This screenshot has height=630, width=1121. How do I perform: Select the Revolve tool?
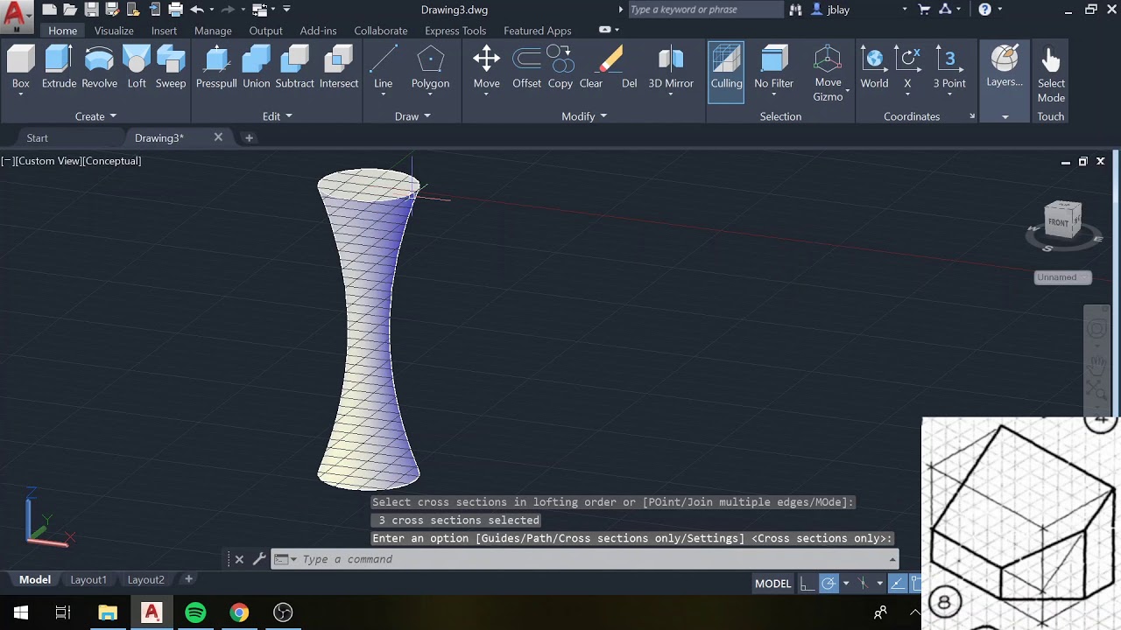tap(99, 68)
